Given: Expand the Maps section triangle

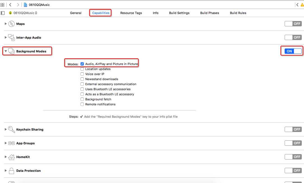Looking at the screenshot, I should (6, 24).
